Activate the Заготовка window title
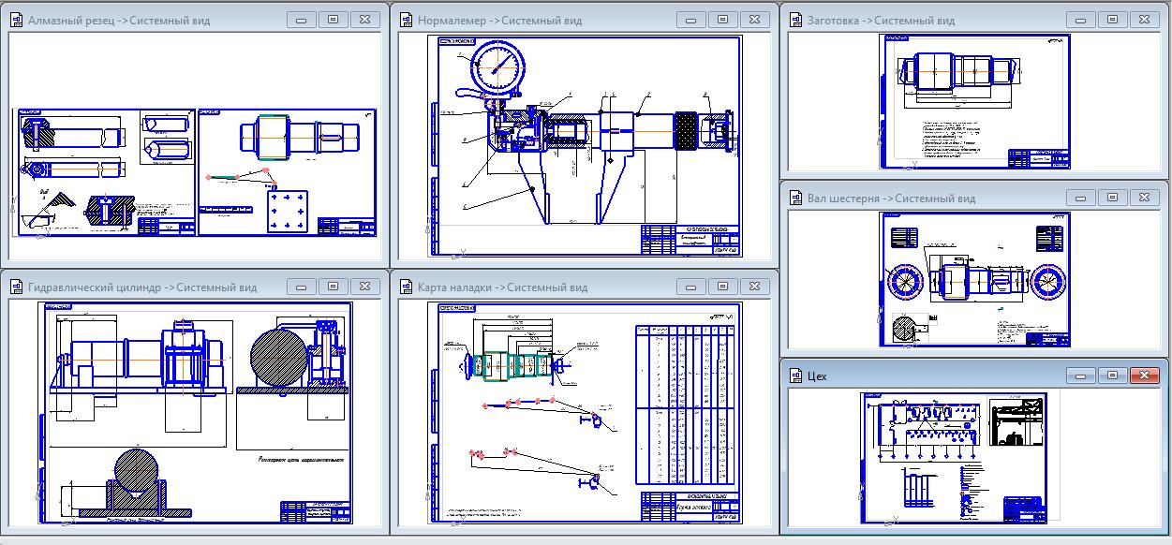Image resolution: width=1172 pixels, height=545 pixels. click(x=881, y=21)
